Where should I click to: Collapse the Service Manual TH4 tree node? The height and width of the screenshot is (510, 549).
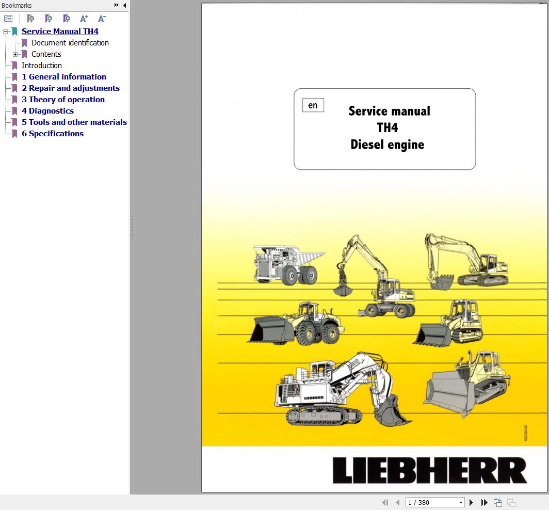click(x=5, y=31)
